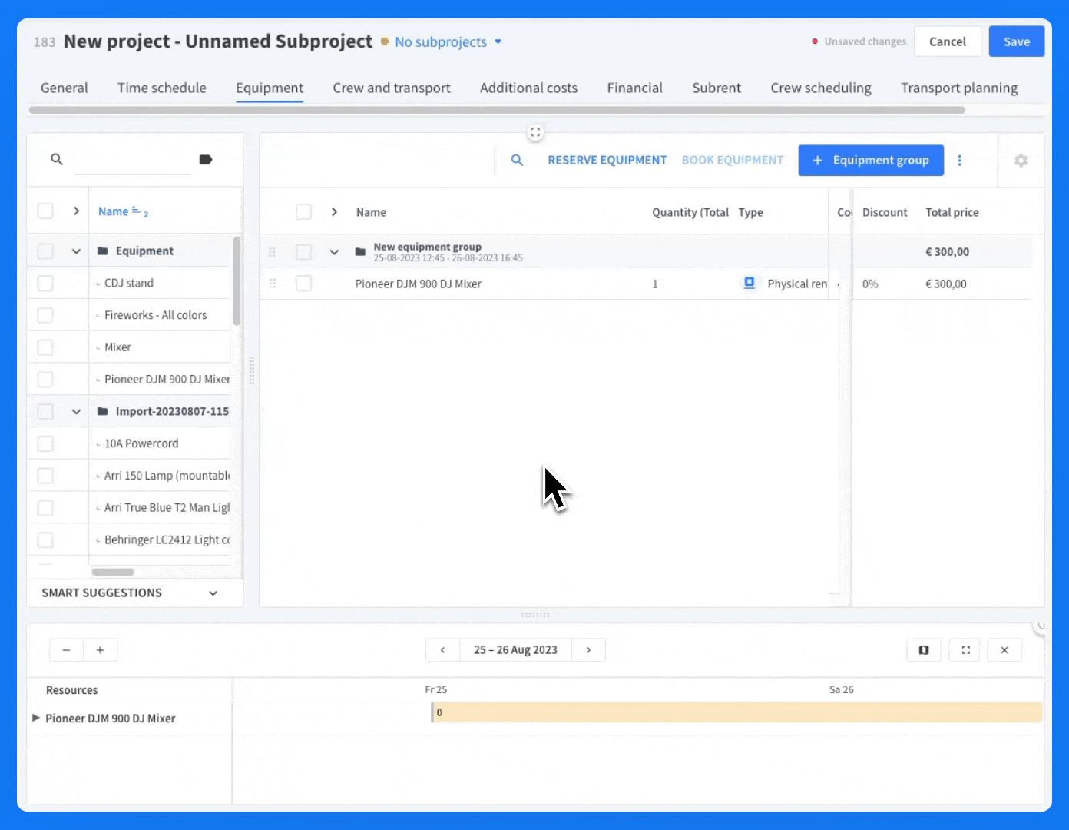Image resolution: width=1069 pixels, height=830 pixels.
Task: Switch to the Time schedule tab
Action: [162, 88]
